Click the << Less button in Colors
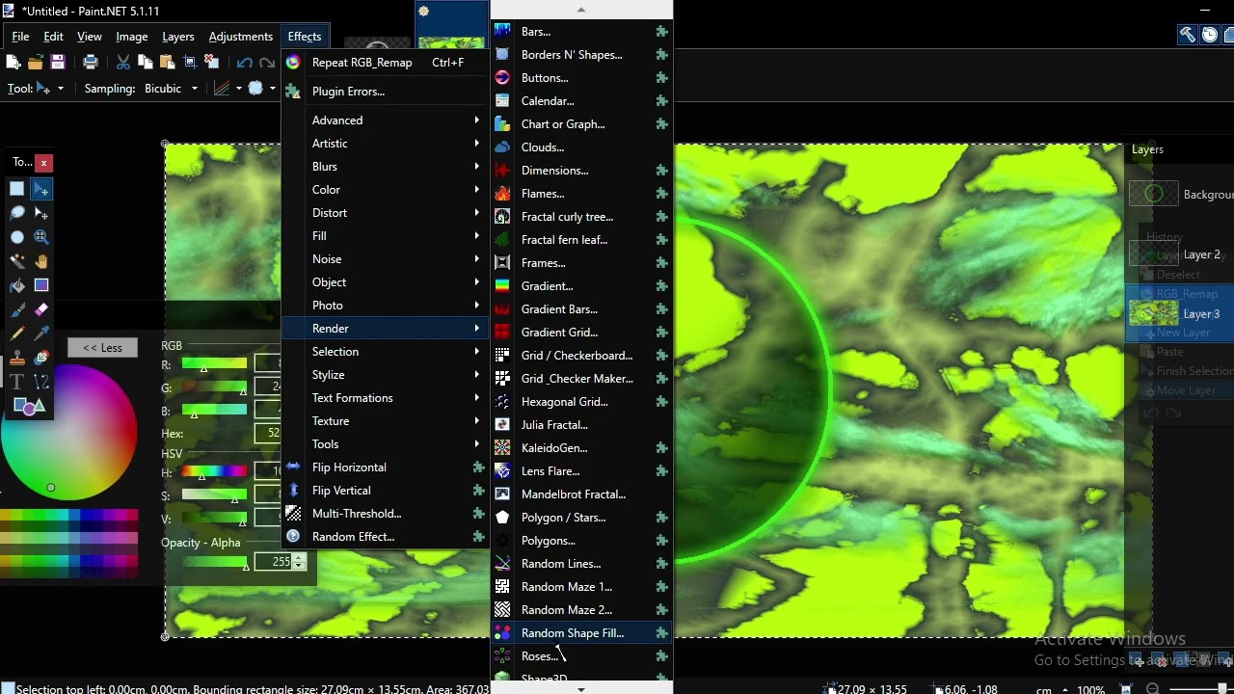 (102, 348)
